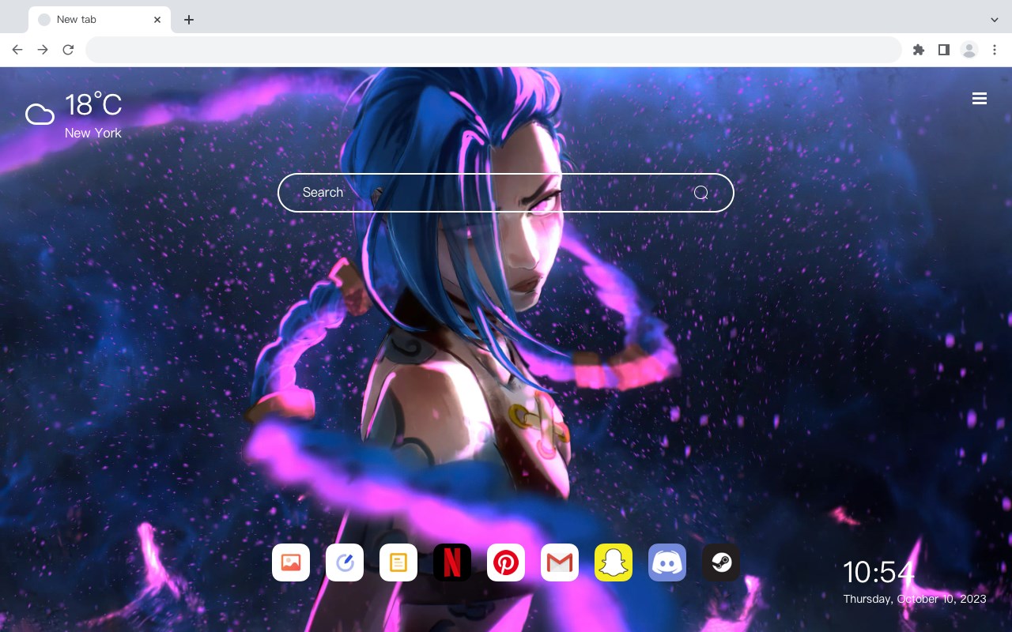Select the New tab tab

pos(100,20)
